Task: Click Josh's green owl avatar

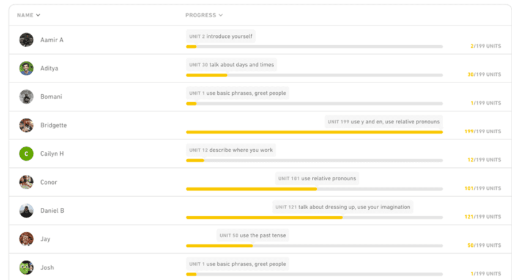Action: coord(26,268)
